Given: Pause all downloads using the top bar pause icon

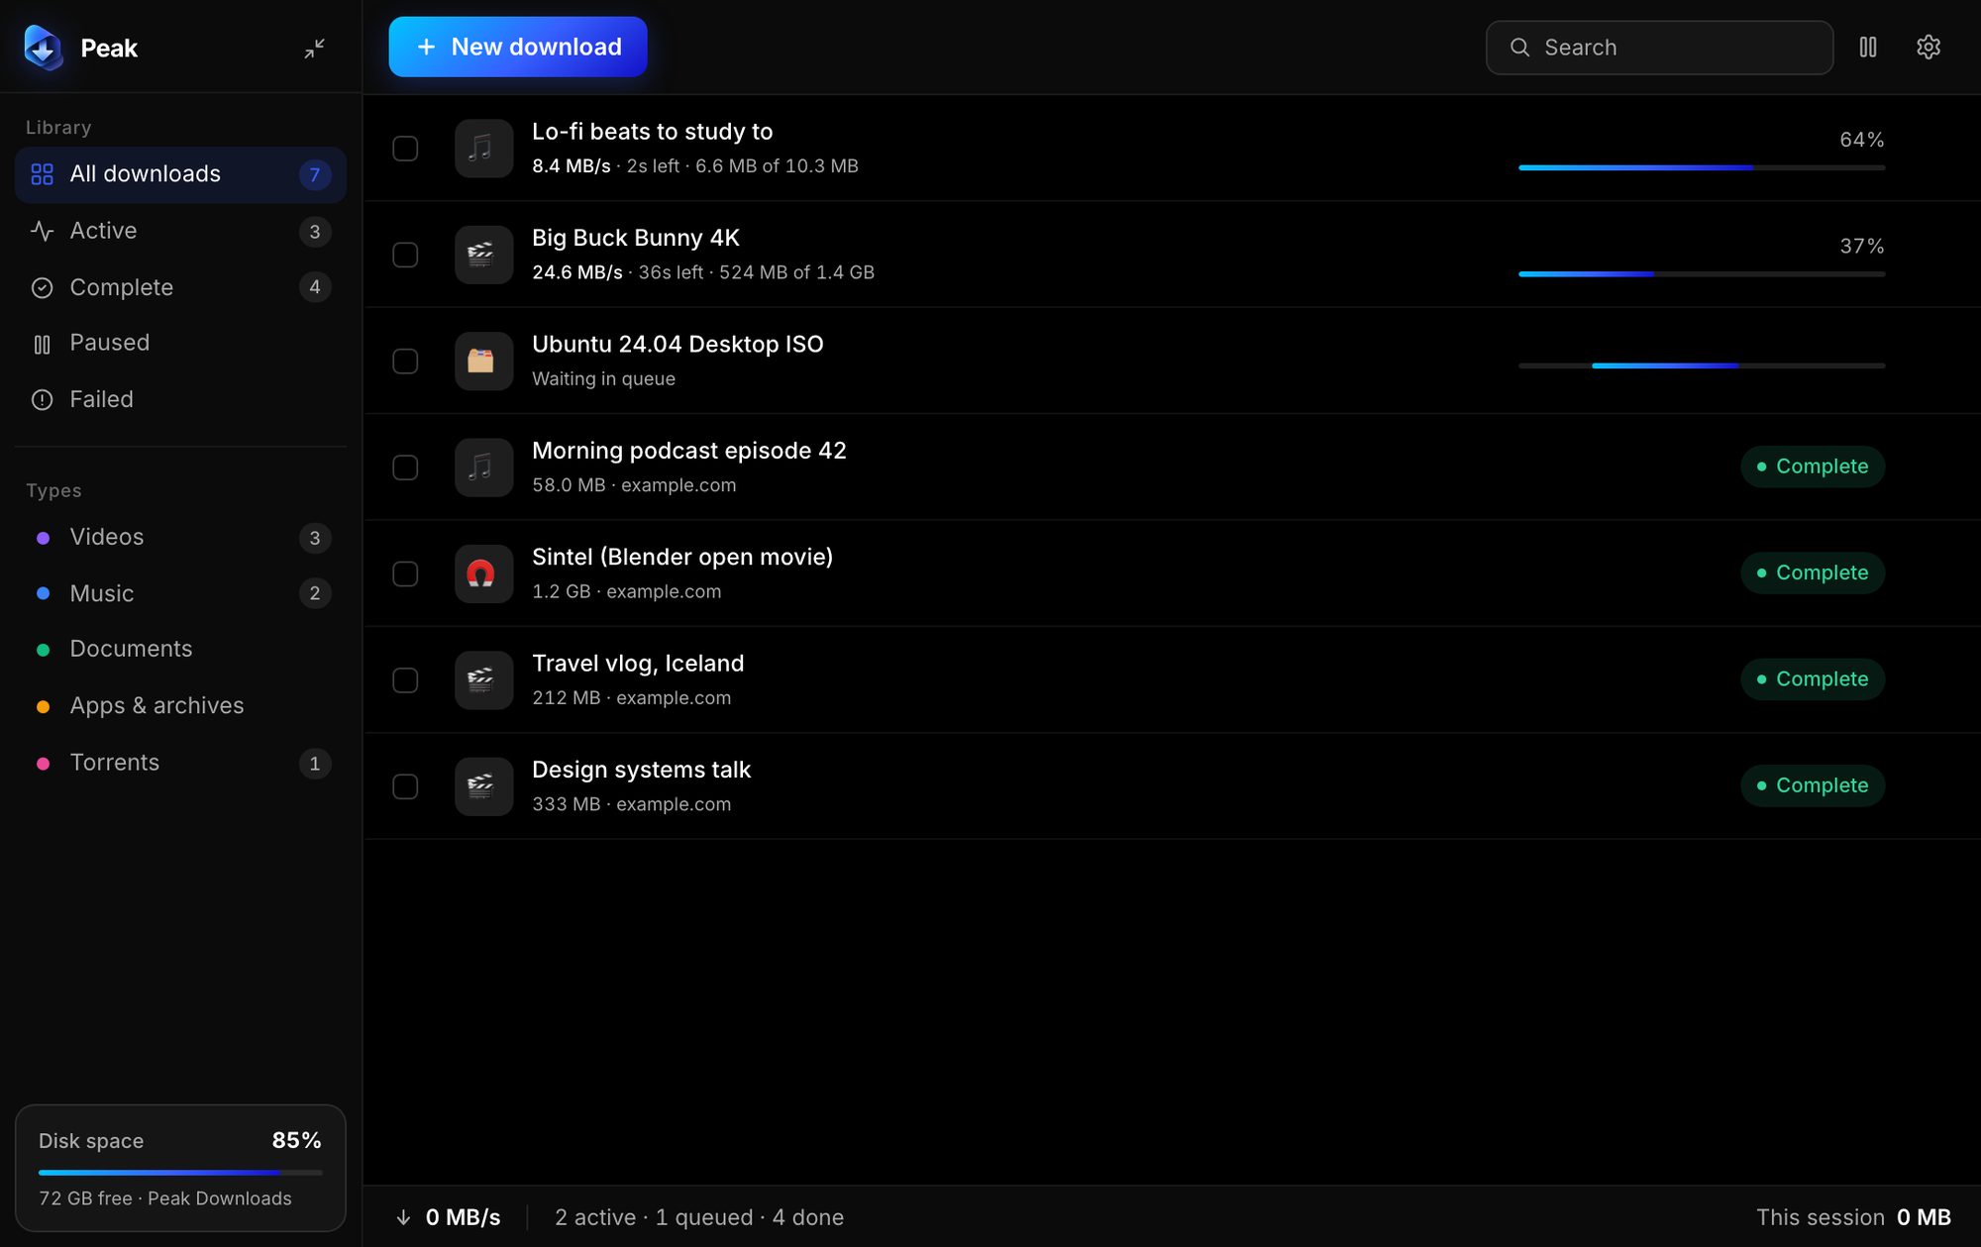Looking at the screenshot, I should (x=1868, y=47).
